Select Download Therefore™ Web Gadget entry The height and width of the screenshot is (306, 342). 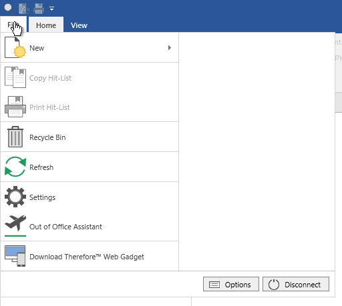click(87, 257)
